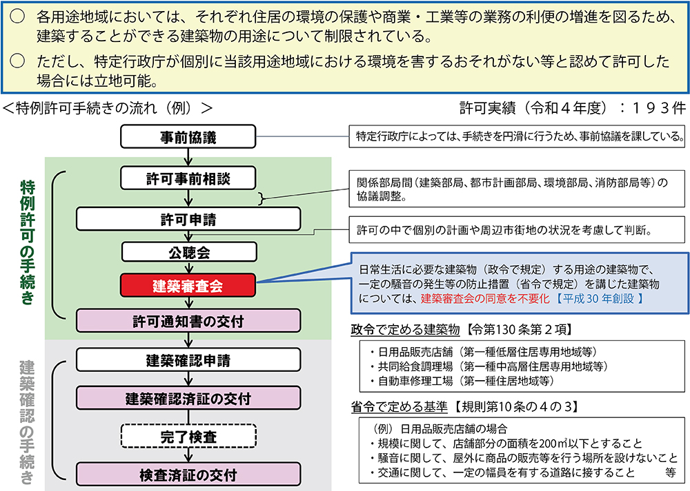Viewport: 690px width, 491px height.
Task: Click the 特例許可手続きの流れ（例）title
Action: click(107, 107)
